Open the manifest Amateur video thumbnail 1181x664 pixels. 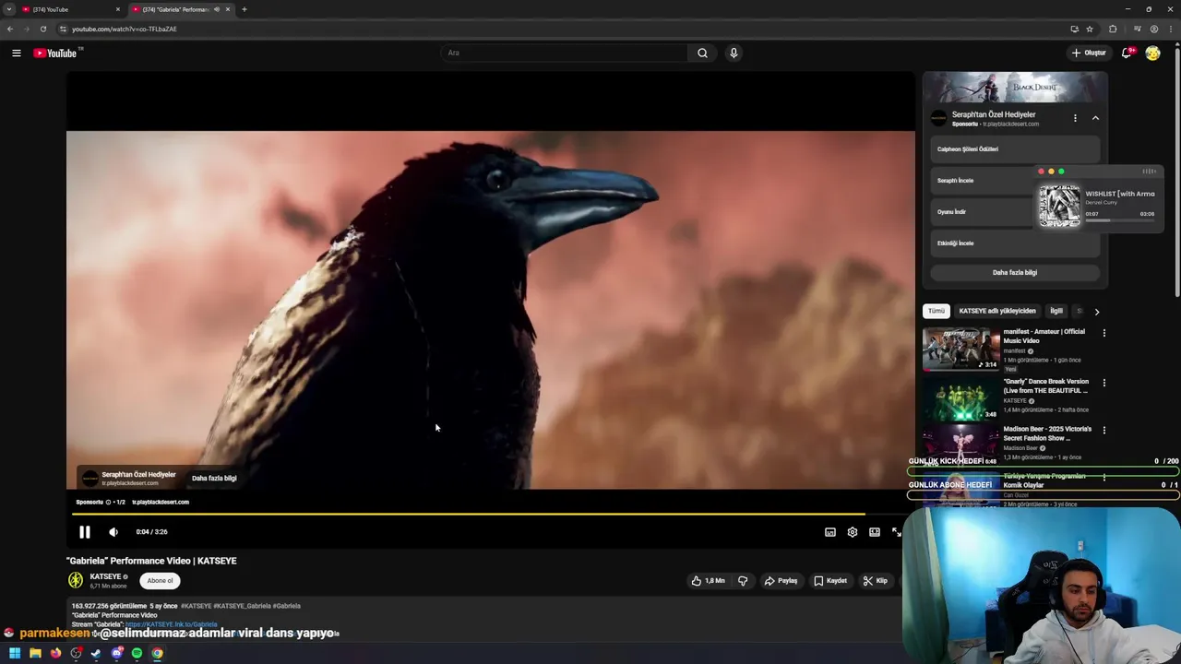click(960, 349)
